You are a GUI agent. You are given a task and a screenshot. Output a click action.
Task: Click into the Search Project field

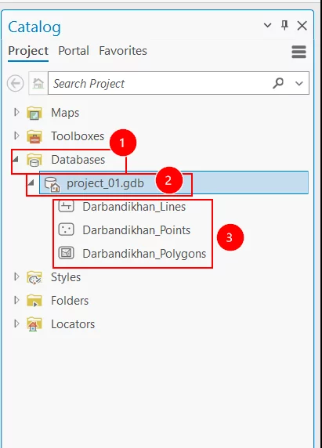tap(158, 84)
